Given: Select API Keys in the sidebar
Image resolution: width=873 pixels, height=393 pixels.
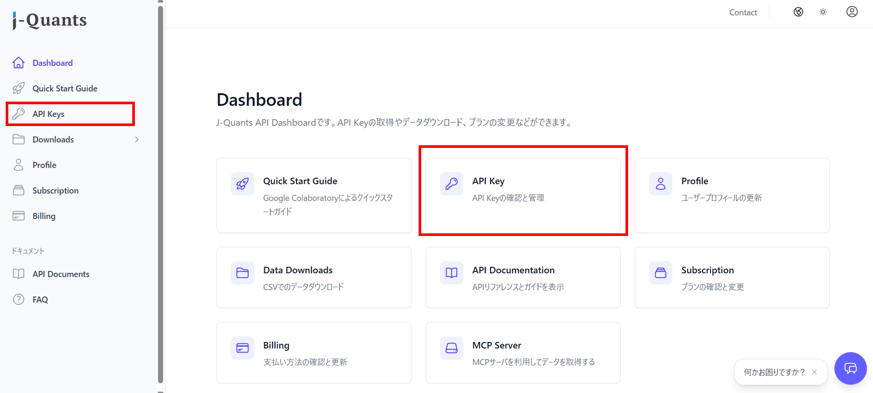Looking at the screenshot, I should [48, 114].
